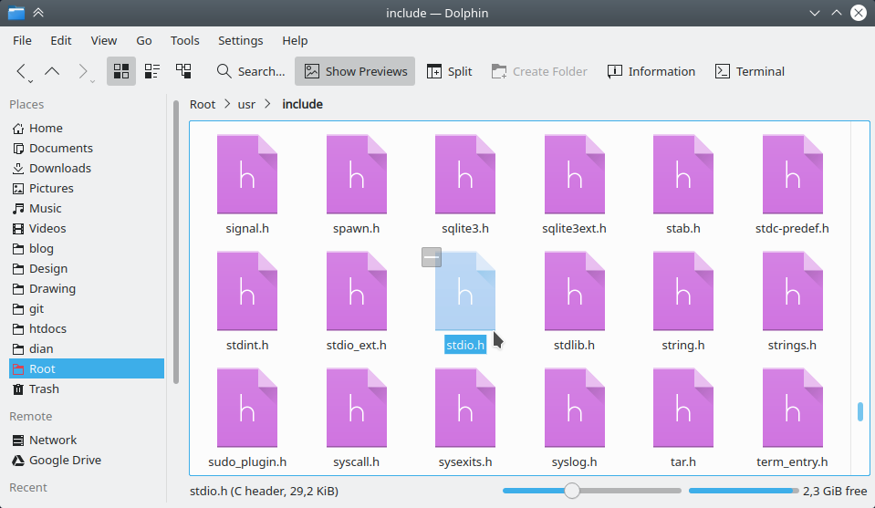
Task: Toggle the Information panel
Action: click(x=651, y=71)
